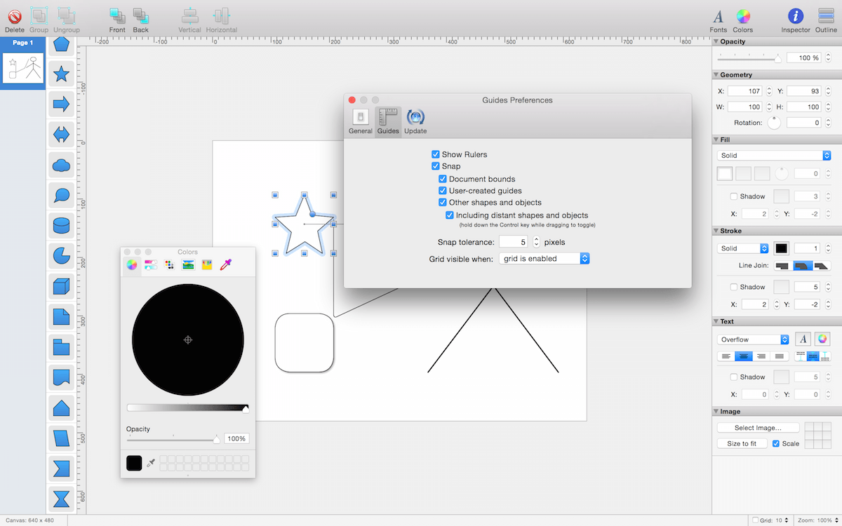The height and width of the screenshot is (526, 842).
Task: Toggle Other shapes and objects checkbox
Action: (443, 203)
